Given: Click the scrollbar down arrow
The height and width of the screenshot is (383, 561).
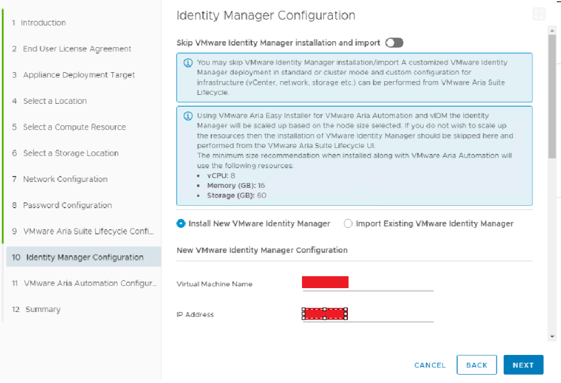Looking at the screenshot, I should click(x=552, y=336).
